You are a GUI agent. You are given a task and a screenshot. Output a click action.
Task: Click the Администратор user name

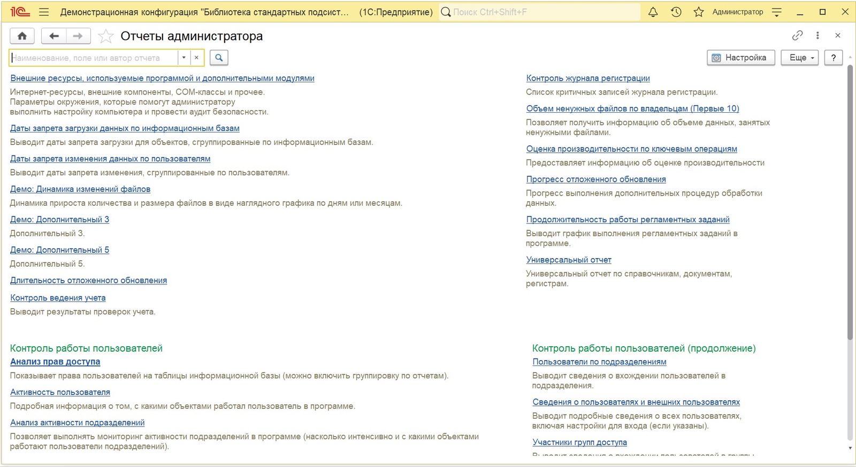pos(738,12)
